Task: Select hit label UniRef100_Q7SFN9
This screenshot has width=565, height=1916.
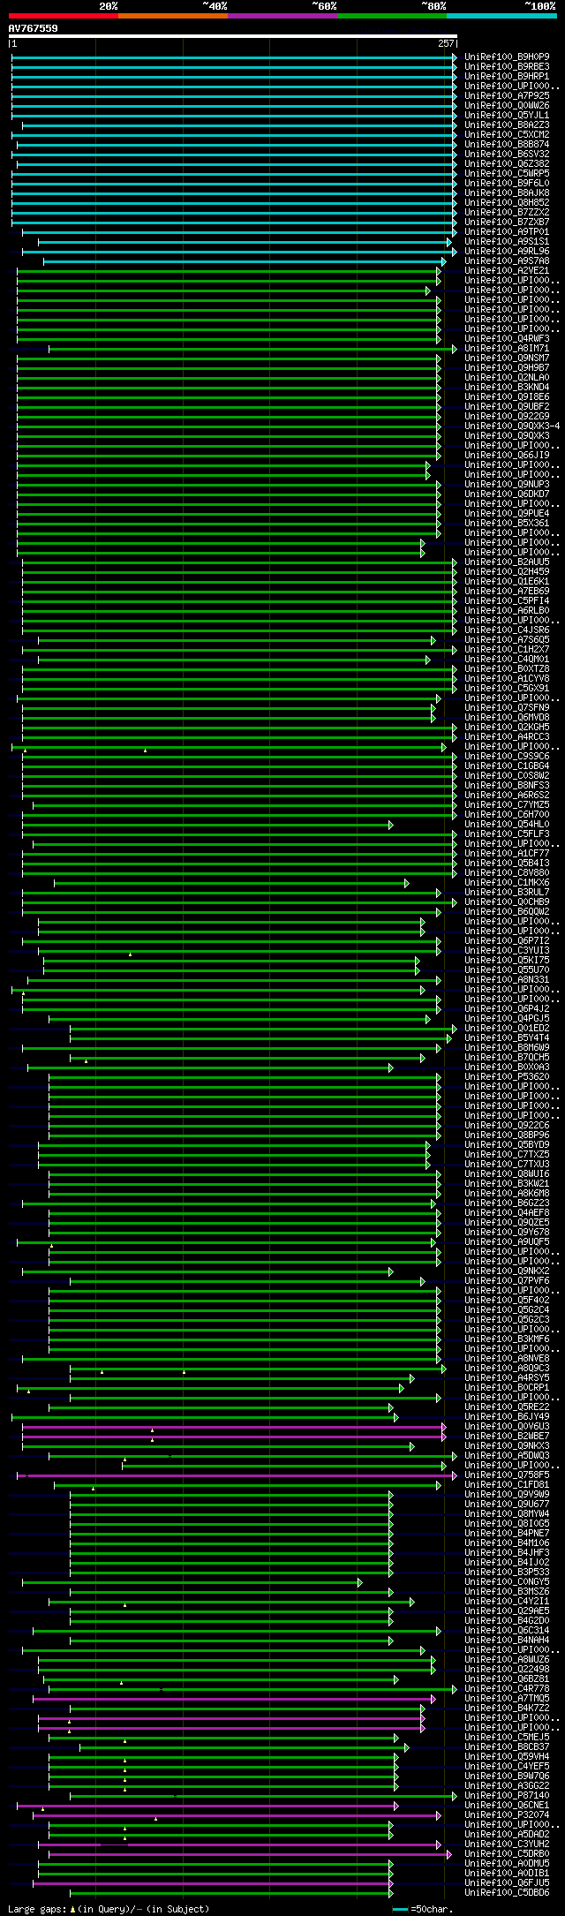Action: coord(507,707)
